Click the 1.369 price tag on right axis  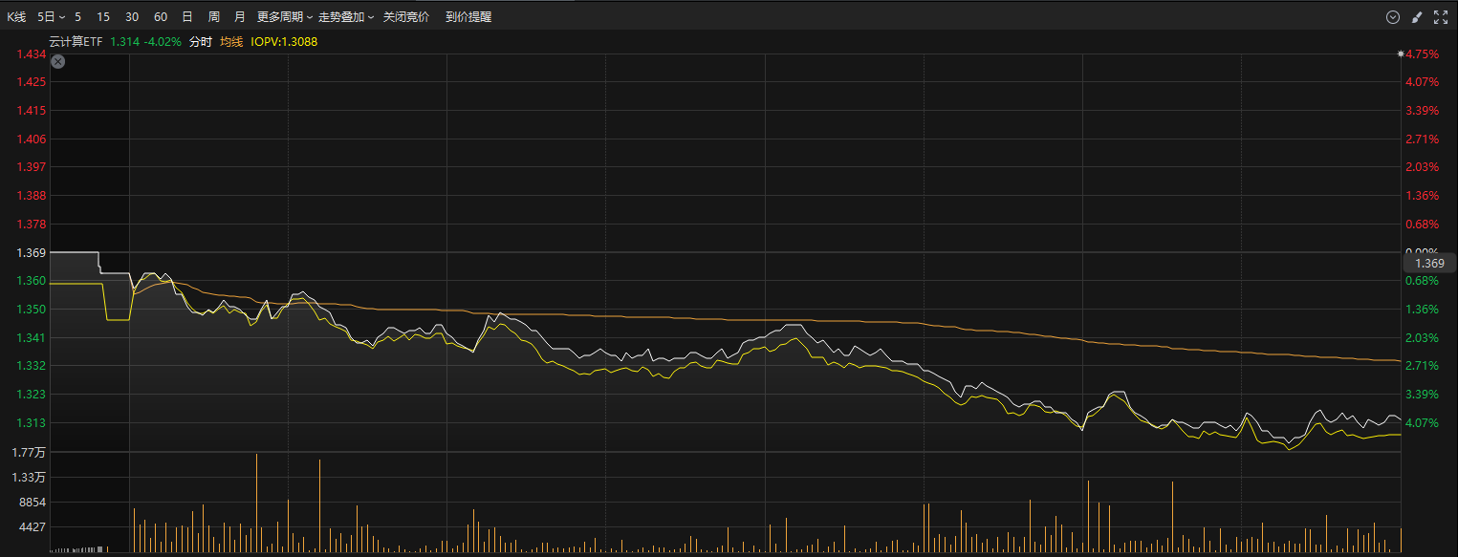(1428, 263)
